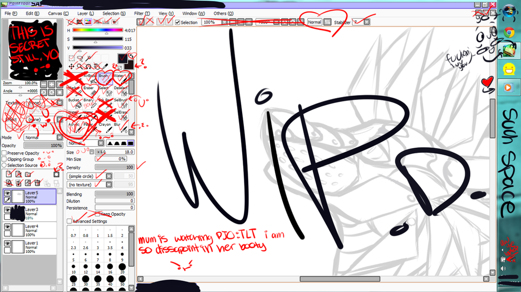521x292 pixels.
Task: Click the foreground color swatch
Action: coord(122,58)
